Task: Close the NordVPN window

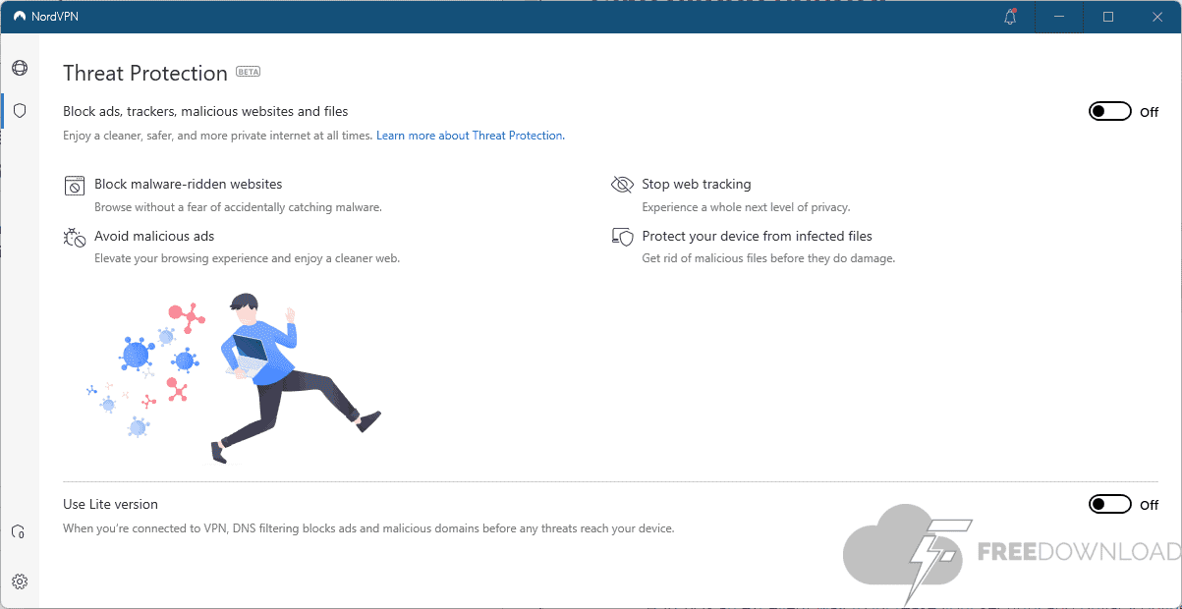Action: pos(1157,17)
